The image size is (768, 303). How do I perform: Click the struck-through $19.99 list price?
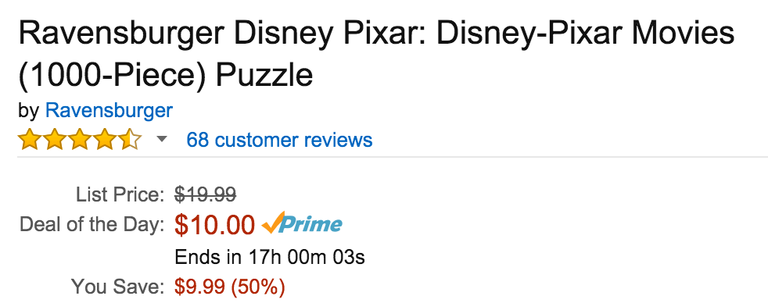[205, 195]
